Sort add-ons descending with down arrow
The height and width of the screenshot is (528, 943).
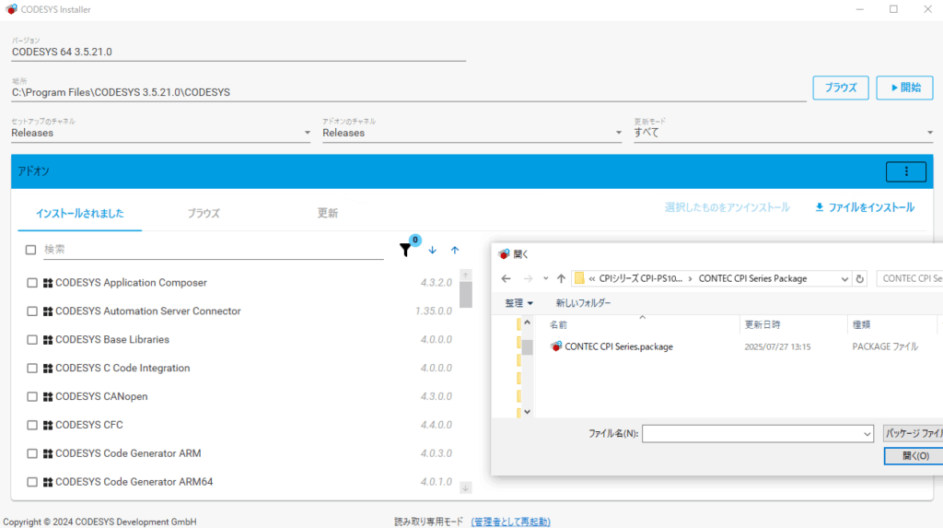pyautogui.click(x=433, y=250)
